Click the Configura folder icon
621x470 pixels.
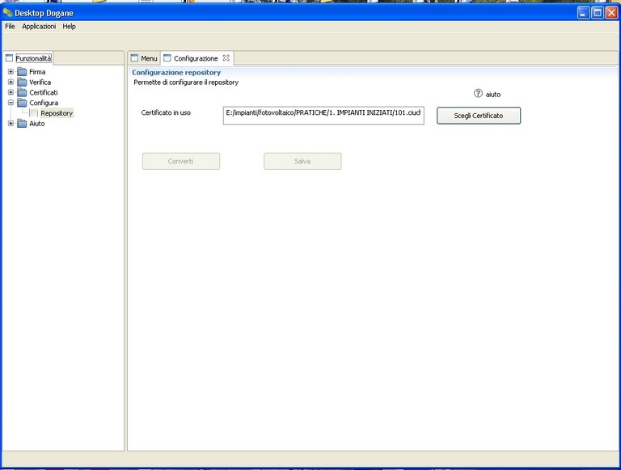[22, 103]
